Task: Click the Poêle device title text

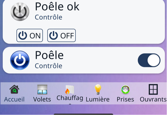Action: pyautogui.click(x=49, y=55)
